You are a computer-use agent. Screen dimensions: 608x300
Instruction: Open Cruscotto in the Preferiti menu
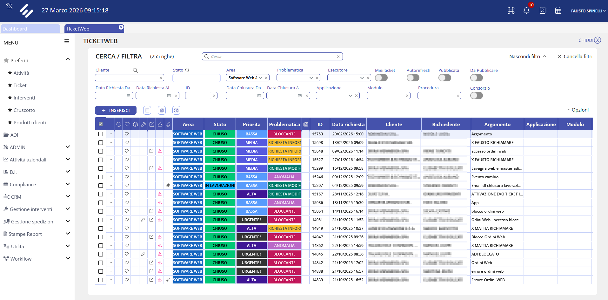tap(24, 110)
